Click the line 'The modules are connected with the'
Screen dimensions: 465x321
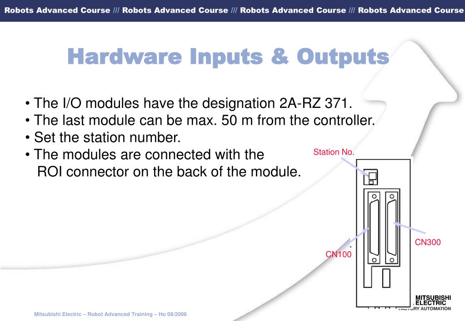click(145, 155)
